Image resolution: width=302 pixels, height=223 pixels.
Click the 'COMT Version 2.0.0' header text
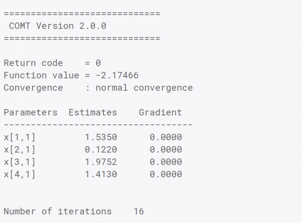point(57,26)
